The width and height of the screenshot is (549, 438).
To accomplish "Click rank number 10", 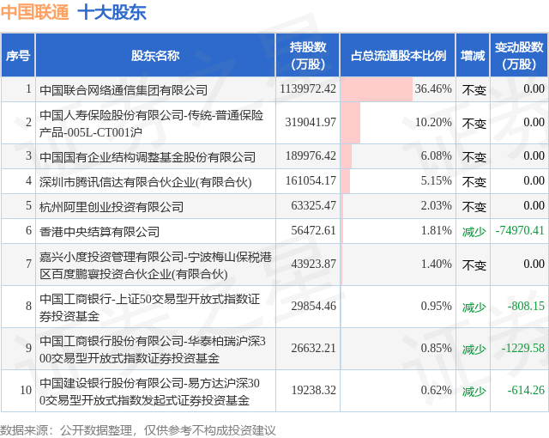I will pos(26,390).
